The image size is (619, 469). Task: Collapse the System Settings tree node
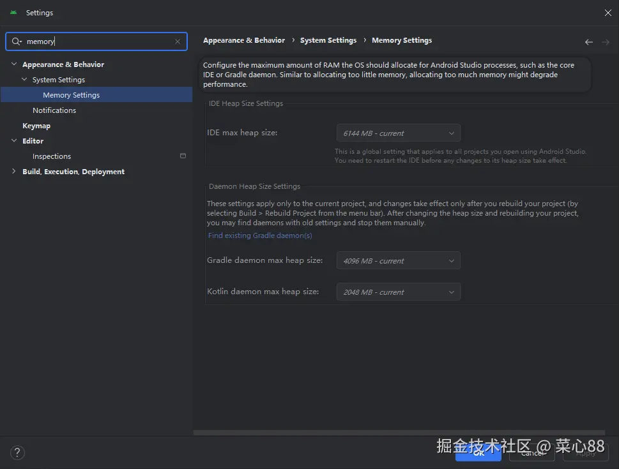point(24,79)
